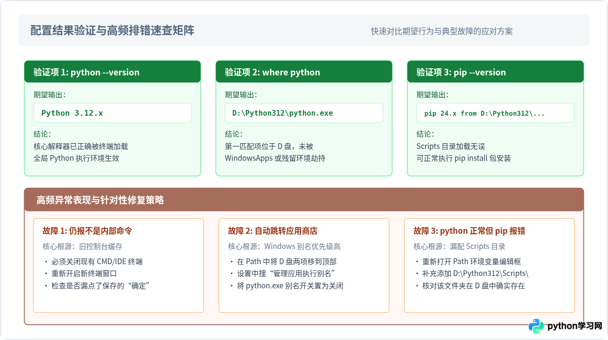This screenshot has height=340, width=608.
Task: Click 核心根源：旧控制台缓存
Action: coord(83,247)
